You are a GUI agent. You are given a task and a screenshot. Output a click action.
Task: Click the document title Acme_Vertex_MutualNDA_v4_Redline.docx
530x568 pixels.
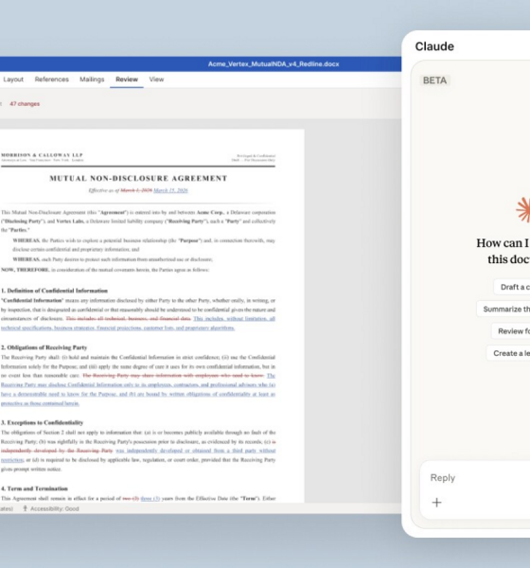pos(274,64)
